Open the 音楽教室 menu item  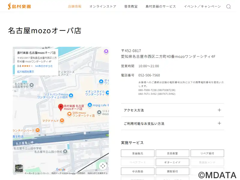tap(131, 6)
